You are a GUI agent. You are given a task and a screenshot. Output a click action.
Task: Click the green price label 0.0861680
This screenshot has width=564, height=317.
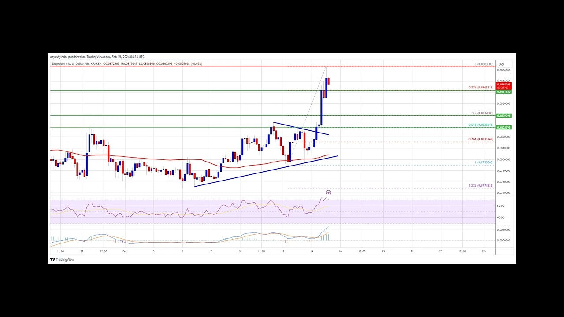pos(504,92)
